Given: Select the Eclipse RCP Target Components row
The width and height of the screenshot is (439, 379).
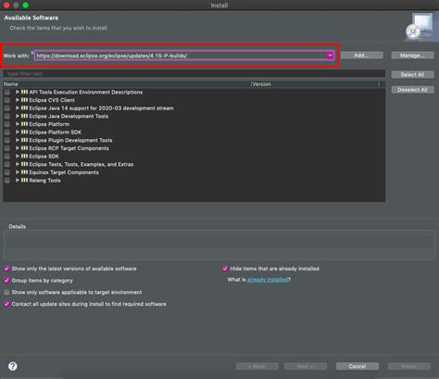Looking at the screenshot, I should [x=194, y=148].
